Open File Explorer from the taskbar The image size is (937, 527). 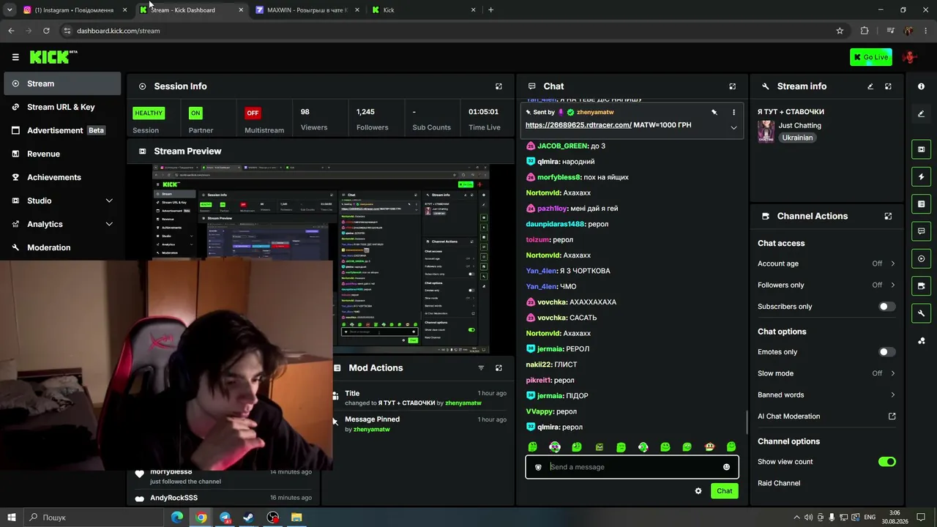pos(296,517)
